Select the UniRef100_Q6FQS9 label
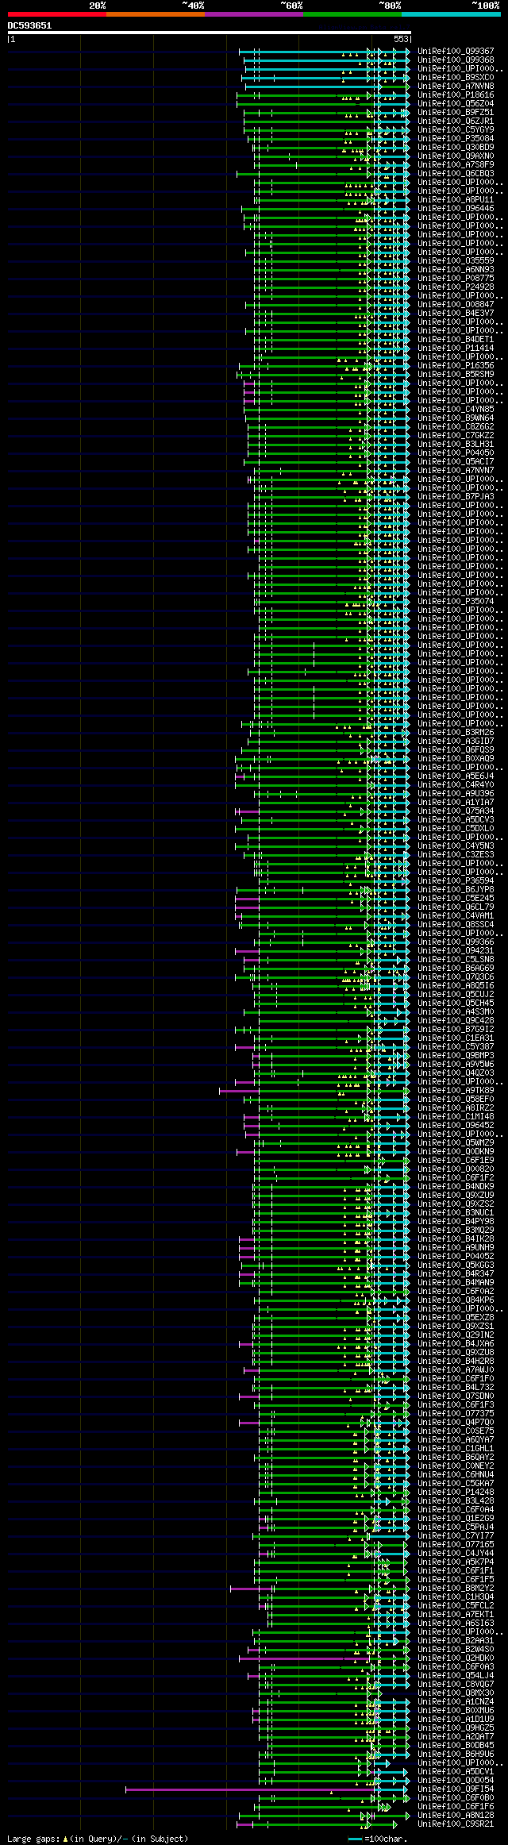 [456, 750]
